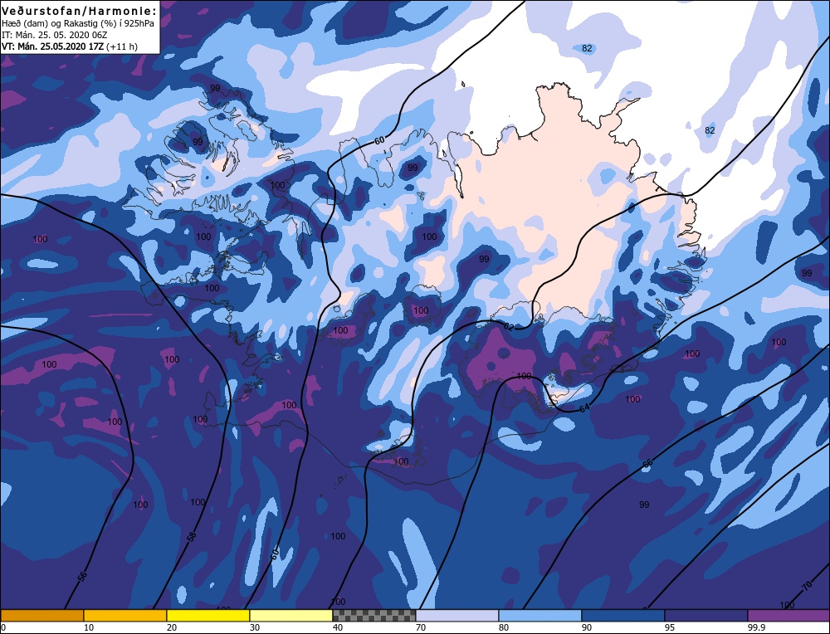Click the '40' legend scale value
Viewport: 830px width, 634px height.
point(338,627)
